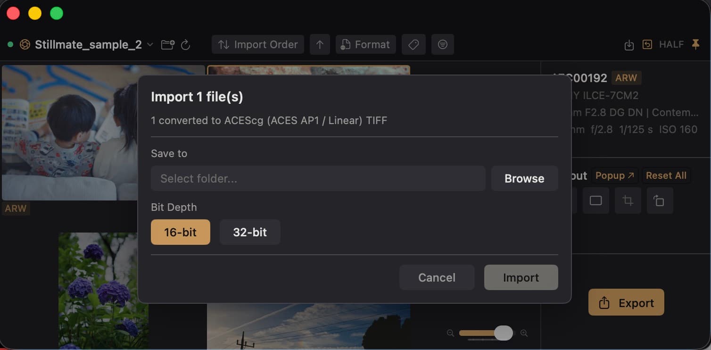Open the Format selection menu

(x=365, y=44)
